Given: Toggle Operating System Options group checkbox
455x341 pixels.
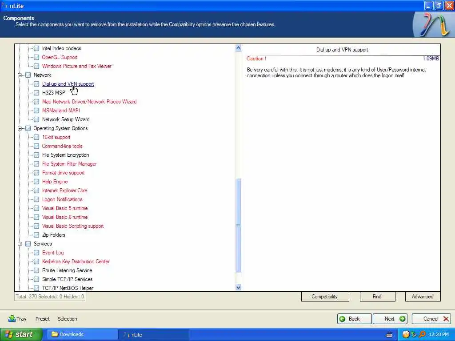Looking at the screenshot, I should click(x=28, y=128).
